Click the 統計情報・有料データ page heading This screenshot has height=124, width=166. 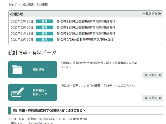[x=32, y=52]
